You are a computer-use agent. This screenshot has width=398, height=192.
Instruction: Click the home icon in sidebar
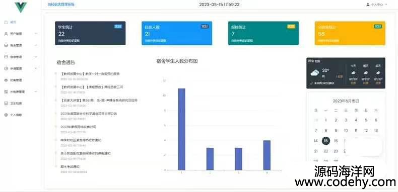pos(6,22)
